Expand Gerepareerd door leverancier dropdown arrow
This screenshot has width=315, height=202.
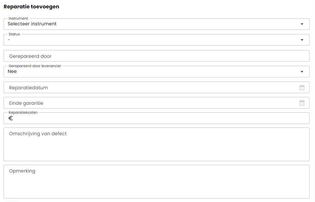pos(302,72)
